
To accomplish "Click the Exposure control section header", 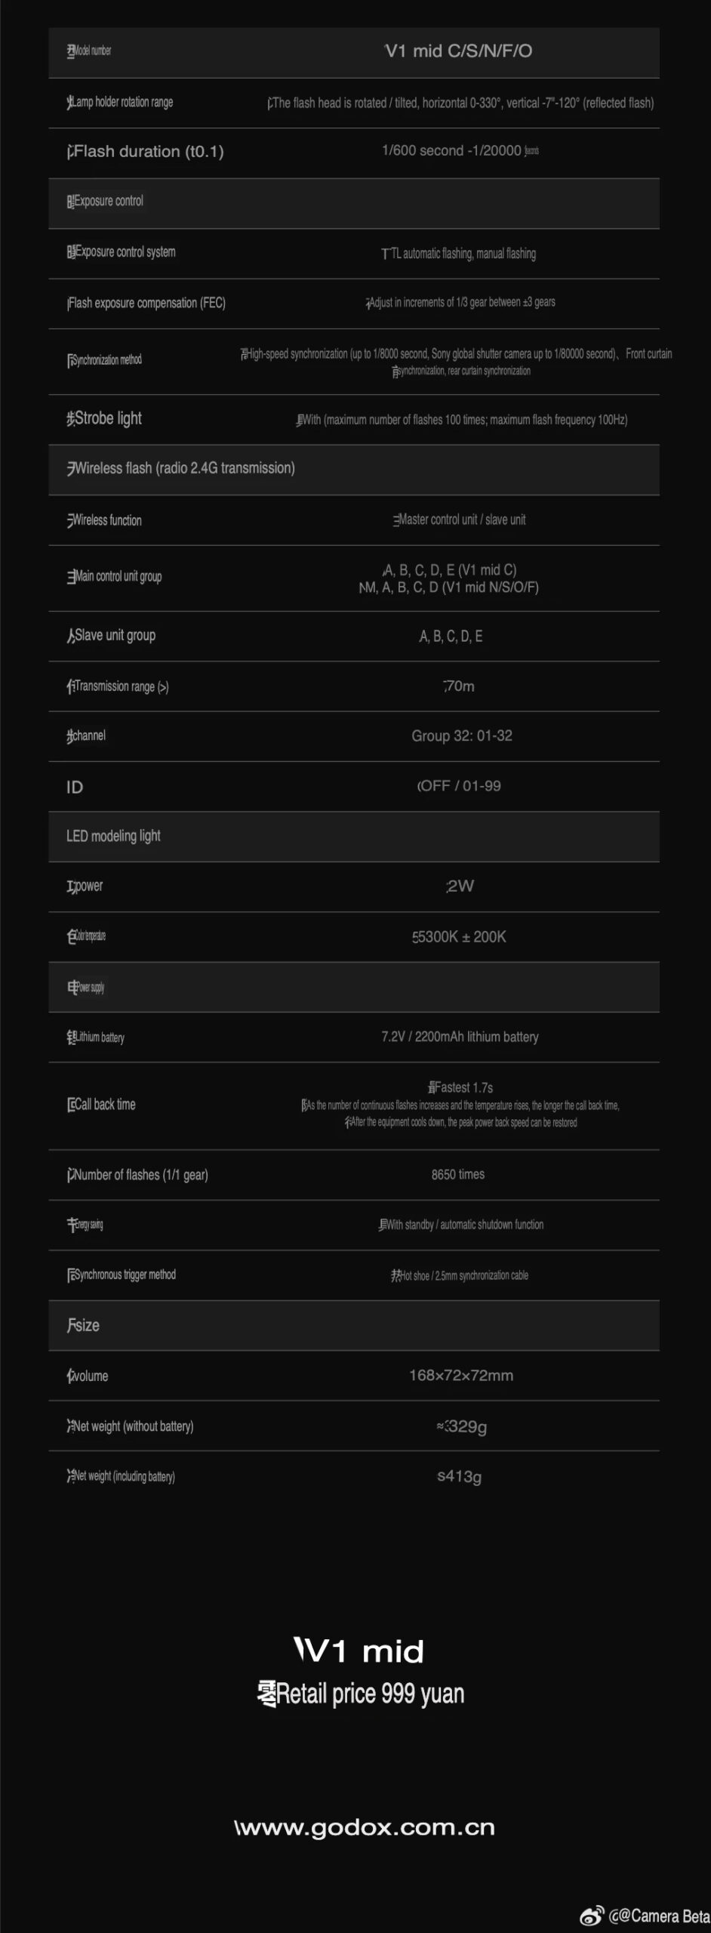I will pos(105,202).
